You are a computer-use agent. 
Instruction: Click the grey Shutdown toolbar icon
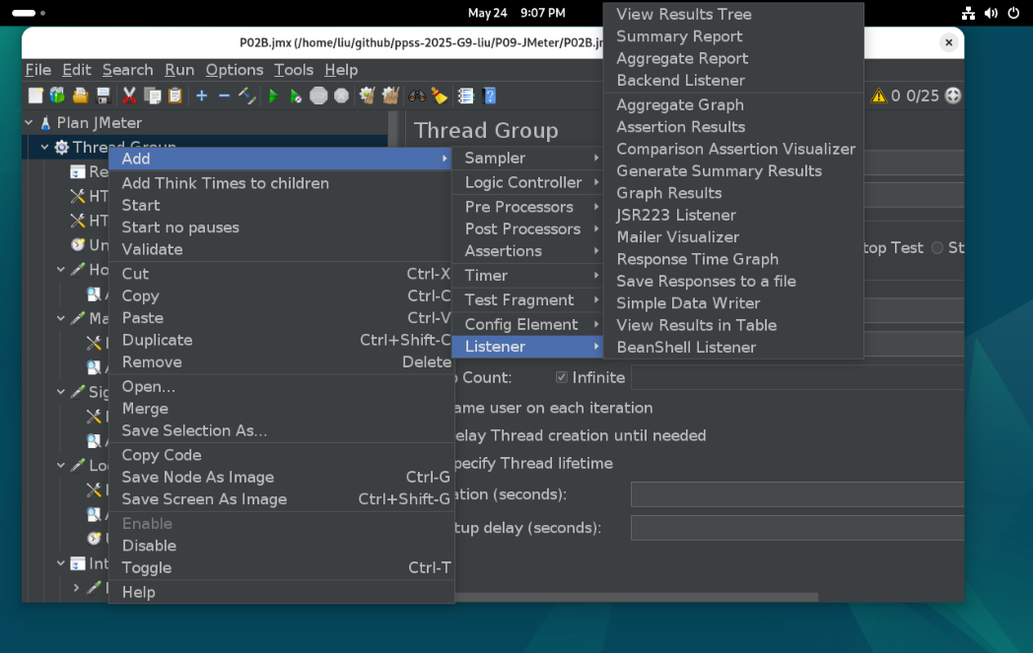pos(341,97)
